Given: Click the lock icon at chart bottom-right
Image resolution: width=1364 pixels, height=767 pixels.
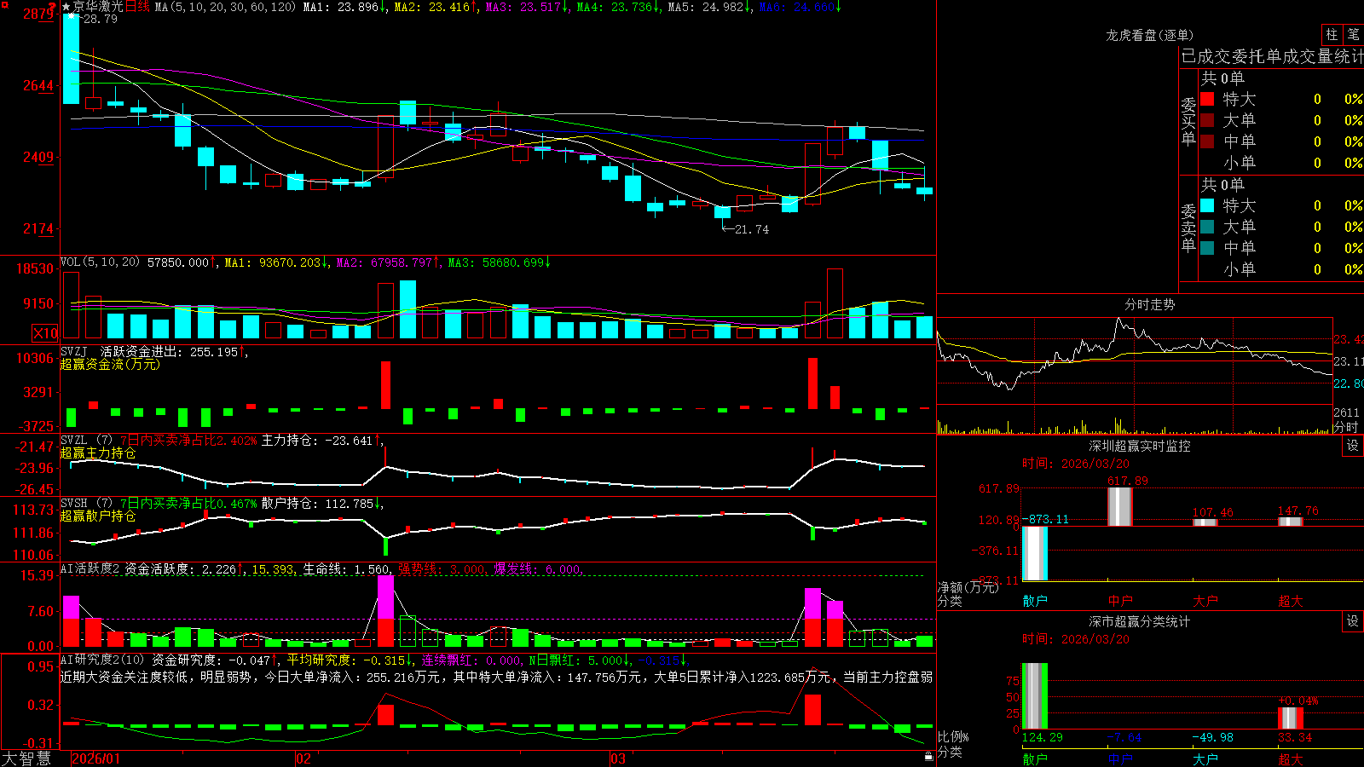Looking at the screenshot, I should (928, 756).
